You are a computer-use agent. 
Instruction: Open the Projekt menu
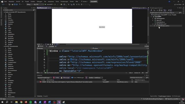tap(27, 1)
